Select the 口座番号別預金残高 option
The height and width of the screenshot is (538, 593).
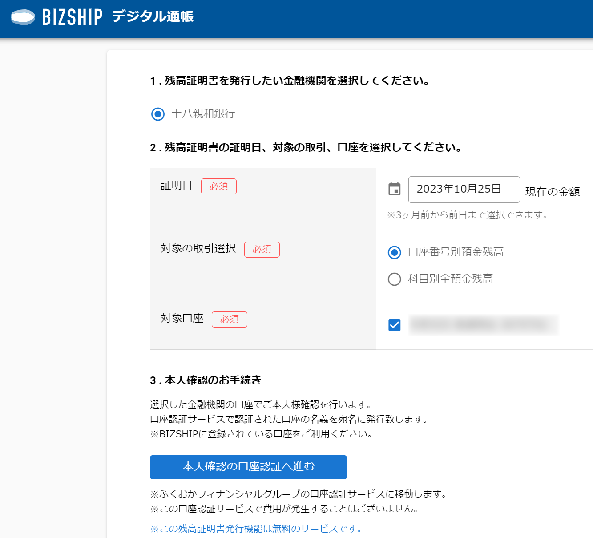click(x=394, y=252)
